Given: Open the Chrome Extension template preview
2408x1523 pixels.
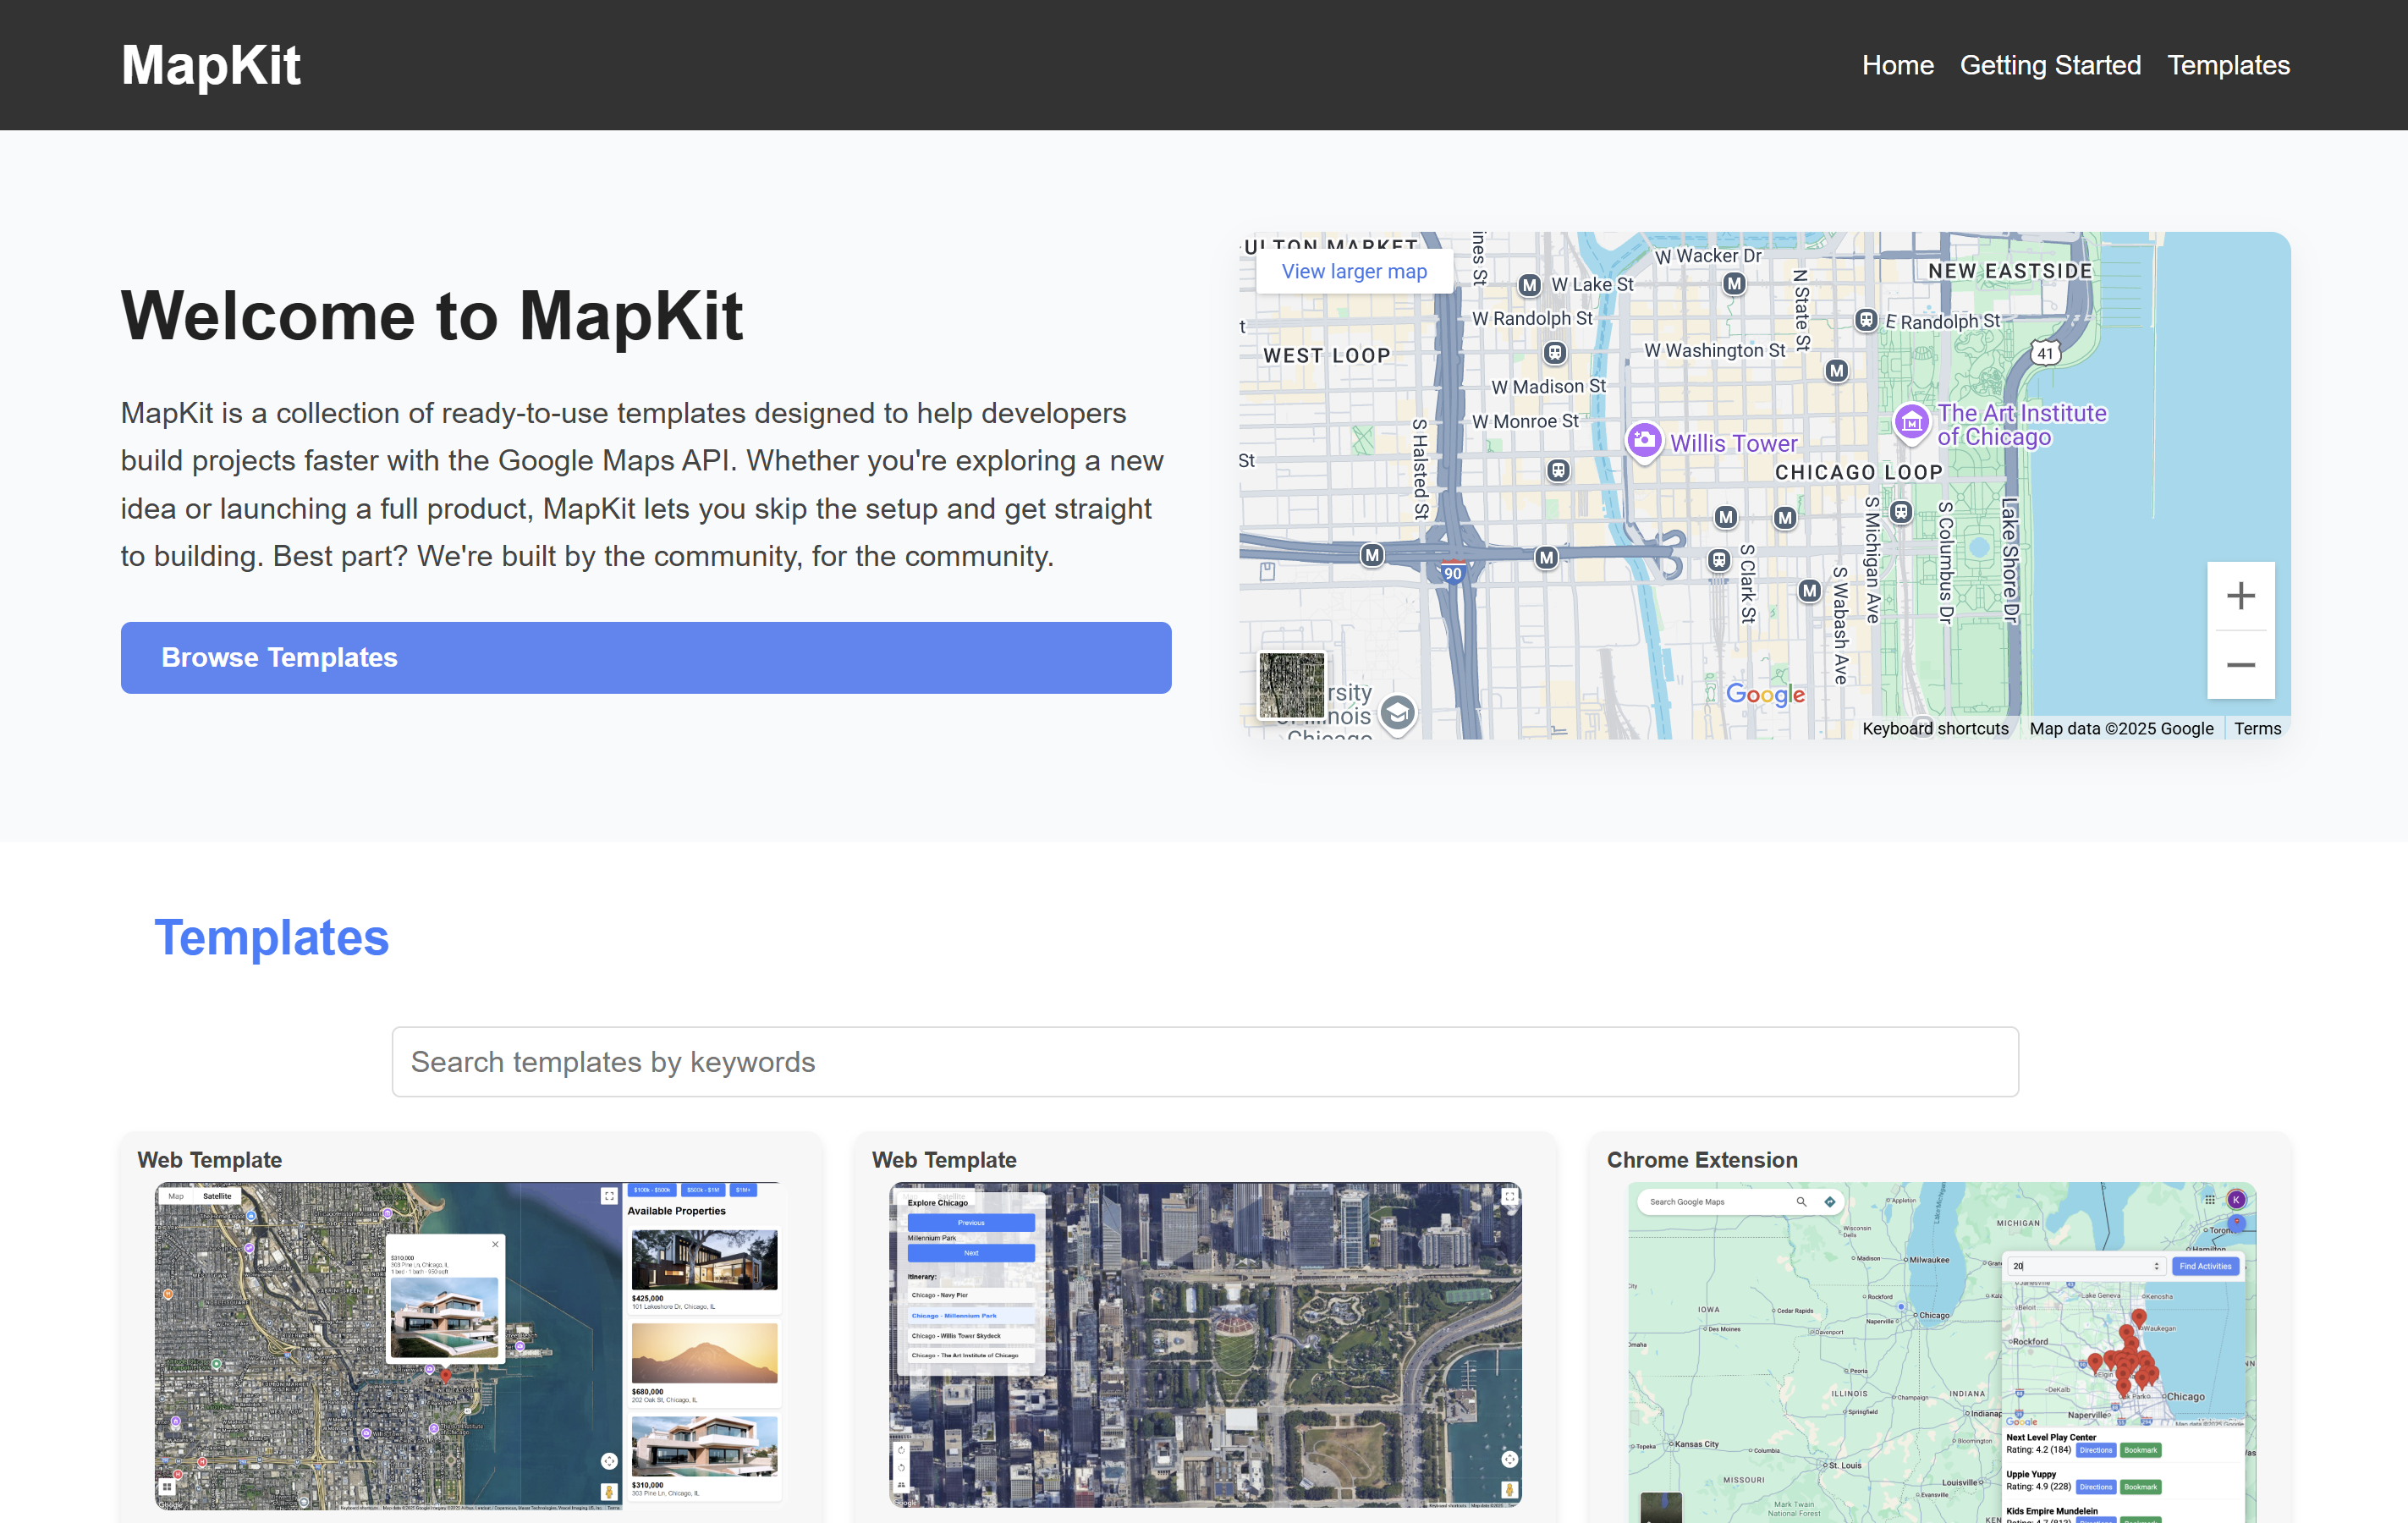Looking at the screenshot, I should (1940, 1350).
